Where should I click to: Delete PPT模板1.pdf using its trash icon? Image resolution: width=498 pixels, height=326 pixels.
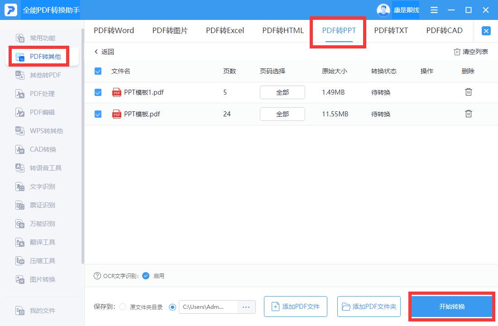(468, 92)
